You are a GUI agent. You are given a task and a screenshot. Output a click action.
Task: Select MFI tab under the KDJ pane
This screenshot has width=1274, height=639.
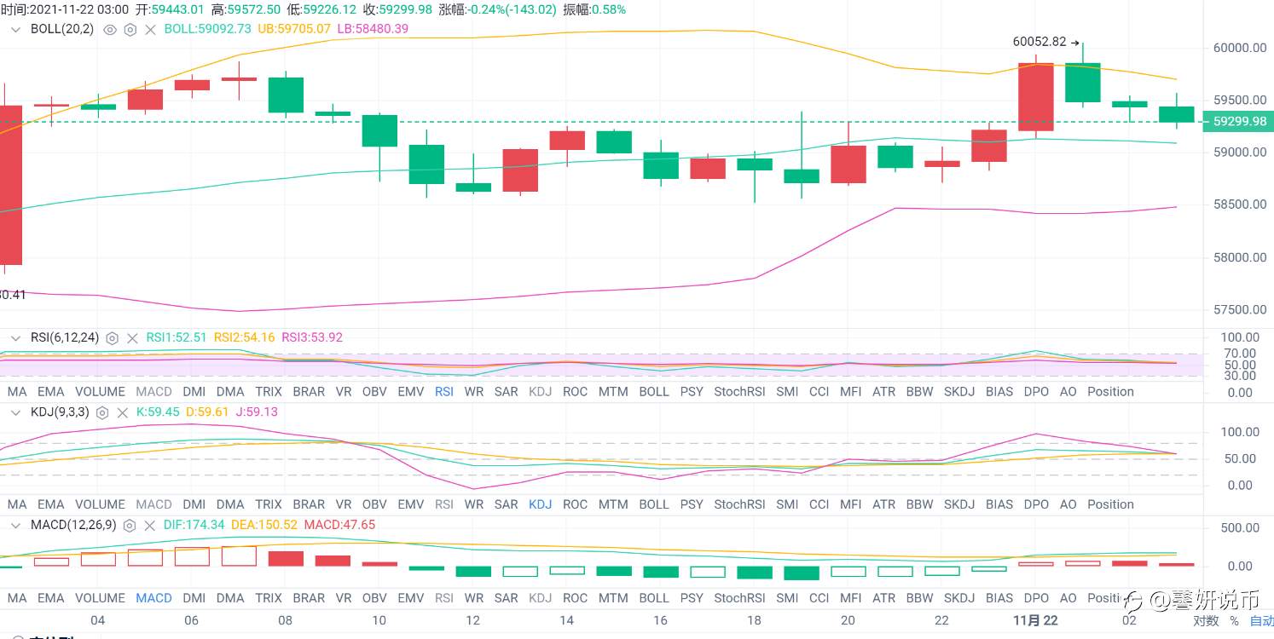click(x=850, y=504)
